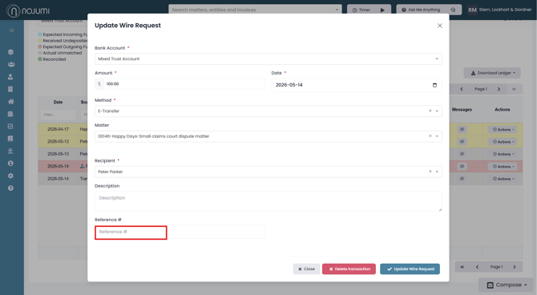
Task: Close the dialog with the X icon
Action: pos(440,26)
